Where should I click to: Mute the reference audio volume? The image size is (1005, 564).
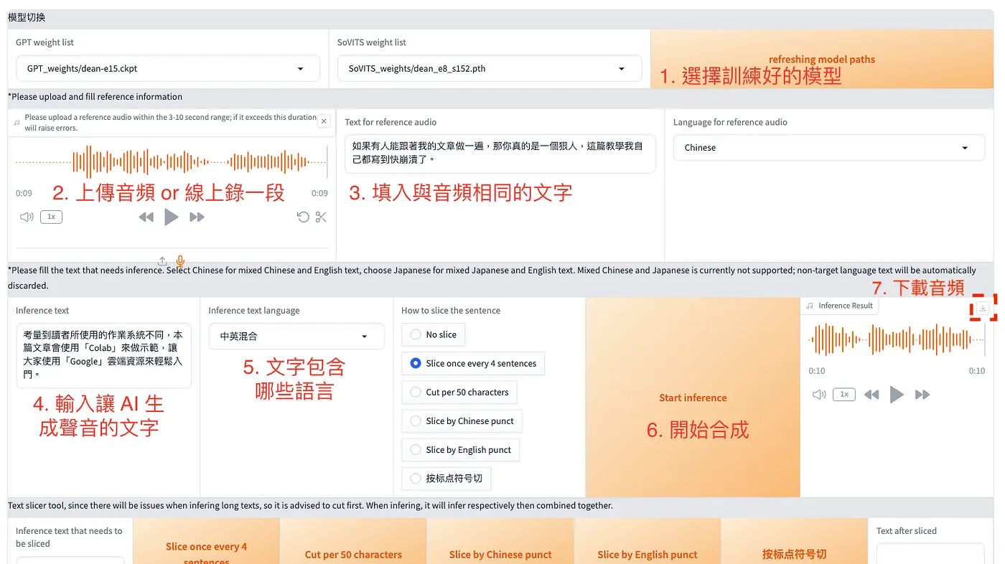(27, 217)
